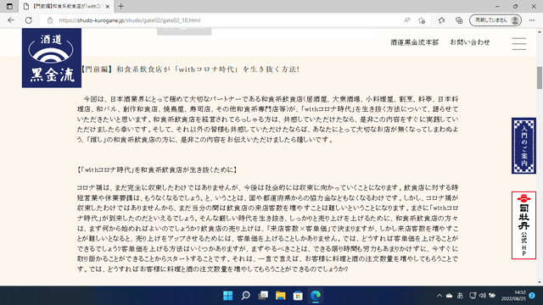
Task: Open taskbar Search
Action: [245, 296]
